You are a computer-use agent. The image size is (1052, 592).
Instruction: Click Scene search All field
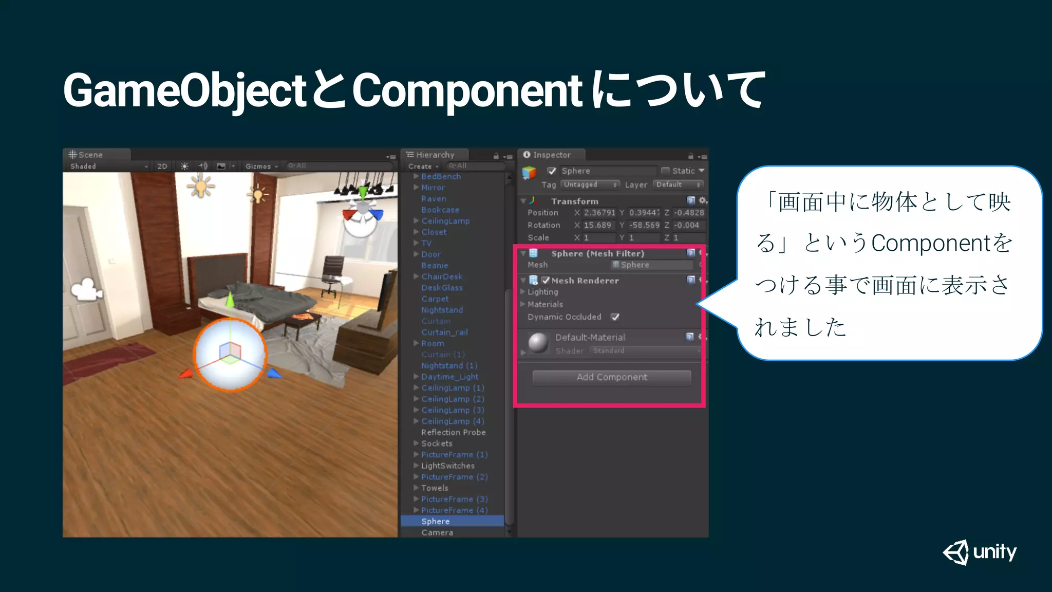point(341,166)
